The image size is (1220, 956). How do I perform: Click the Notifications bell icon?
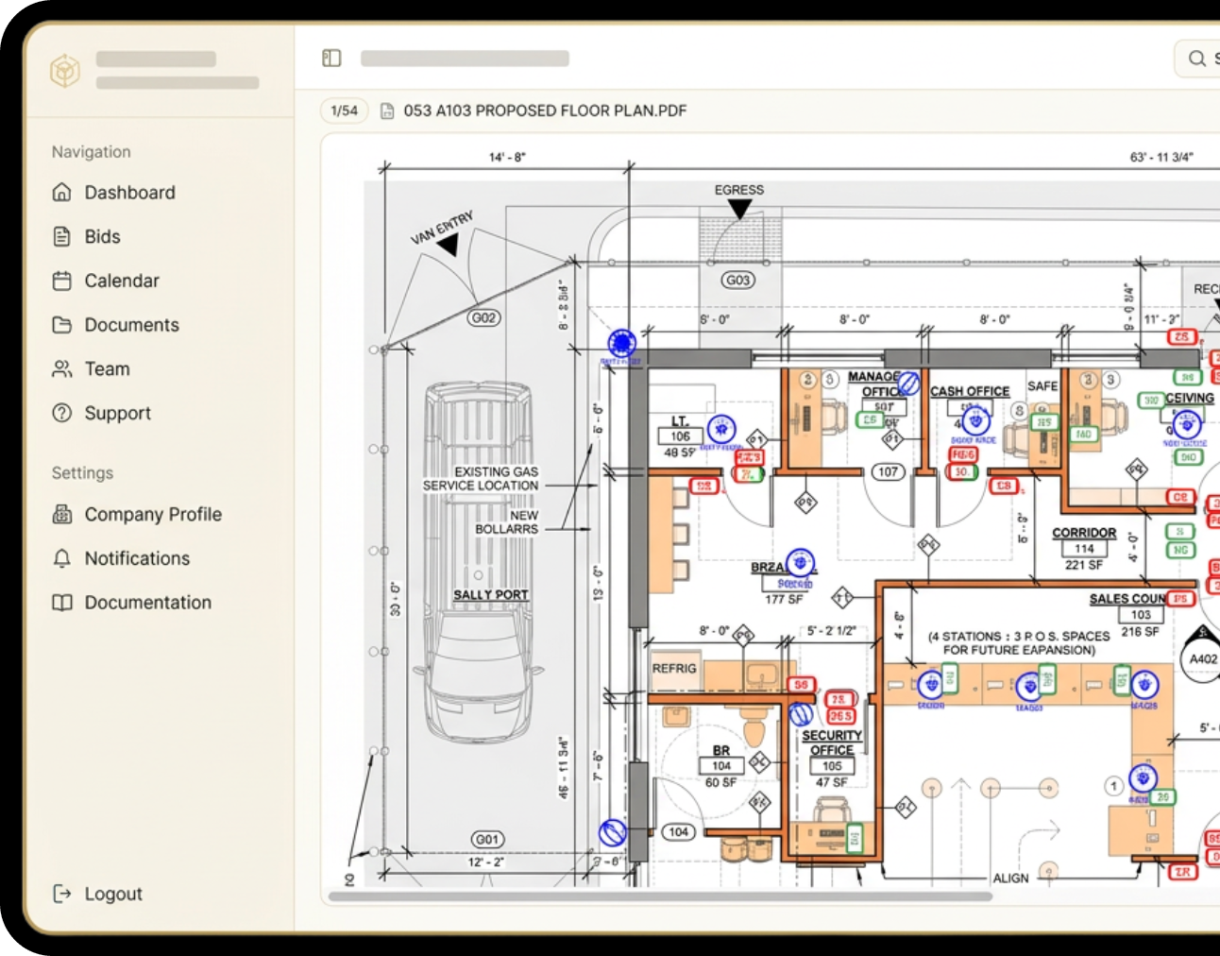(x=62, y=558)
